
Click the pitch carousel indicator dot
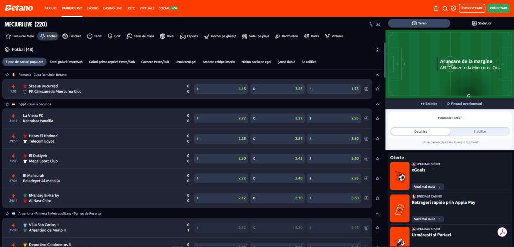[x=469, y=96]
